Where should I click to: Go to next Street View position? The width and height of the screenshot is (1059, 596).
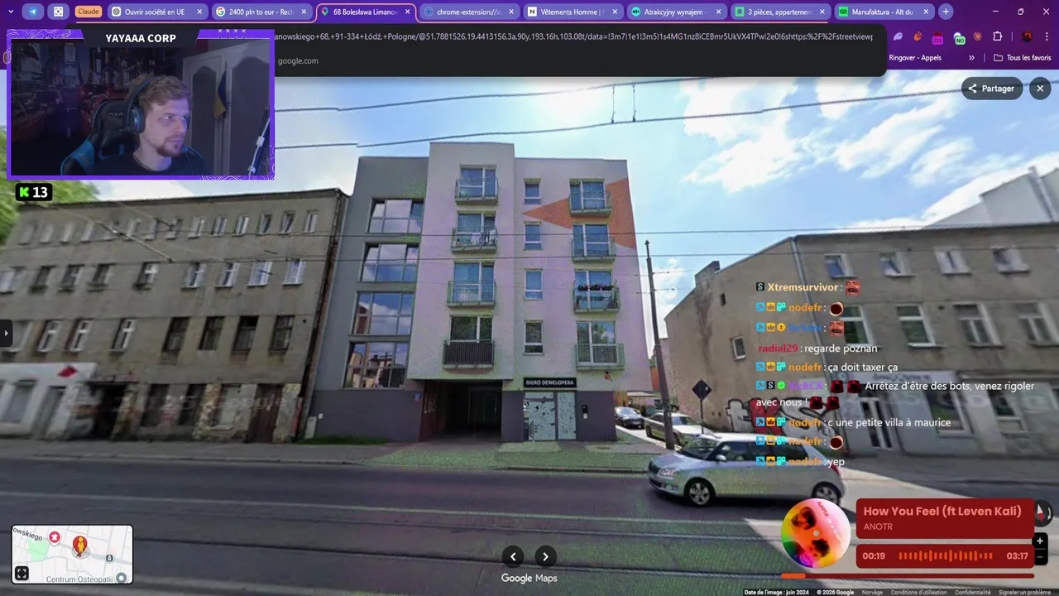545,556
